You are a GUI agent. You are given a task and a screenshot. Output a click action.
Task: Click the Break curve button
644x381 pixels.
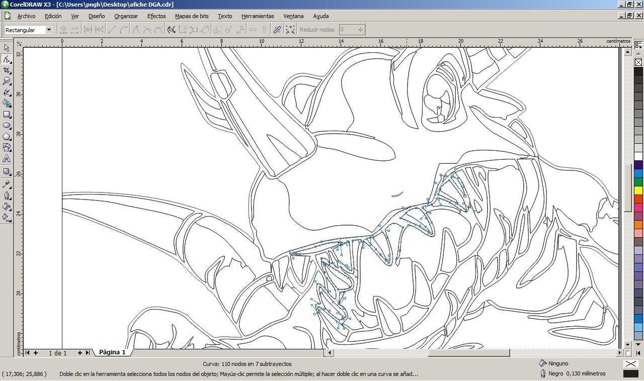[99, 30]
